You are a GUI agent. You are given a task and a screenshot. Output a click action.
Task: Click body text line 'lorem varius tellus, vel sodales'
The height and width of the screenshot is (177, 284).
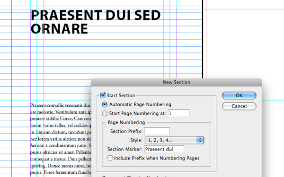[61, 125]
